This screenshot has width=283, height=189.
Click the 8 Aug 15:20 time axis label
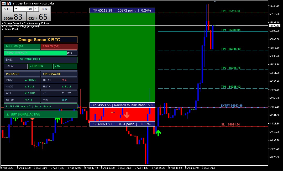tap(158, 168)
